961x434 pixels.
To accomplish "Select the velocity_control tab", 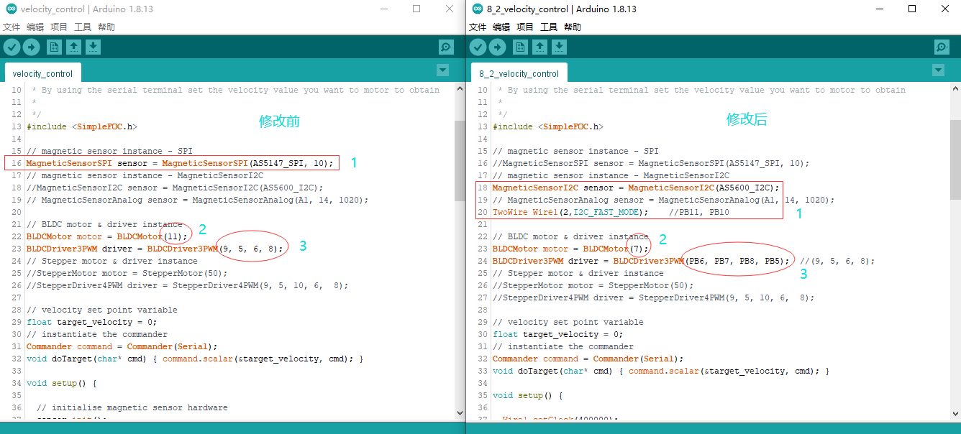I will 42,73.
